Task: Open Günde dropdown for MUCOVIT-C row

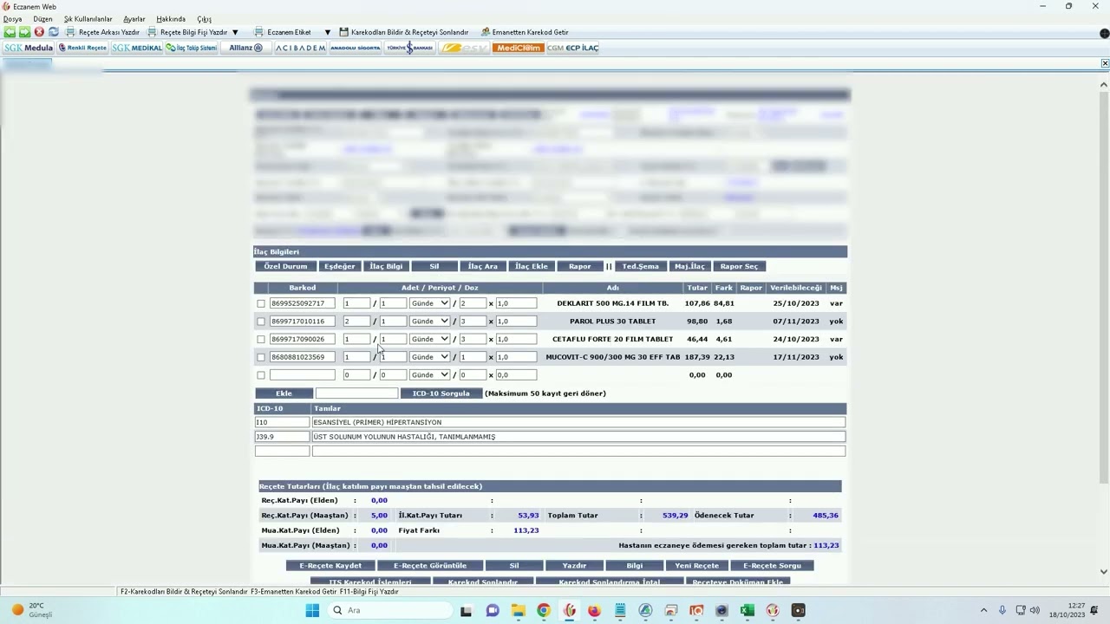Action: click(429, 357)
